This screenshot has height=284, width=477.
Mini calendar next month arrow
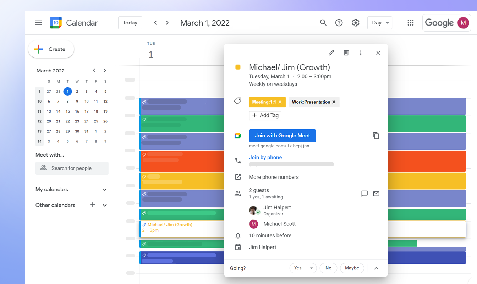pos(105,70)
